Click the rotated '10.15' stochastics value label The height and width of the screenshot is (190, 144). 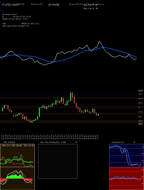(x=140, y=165)
